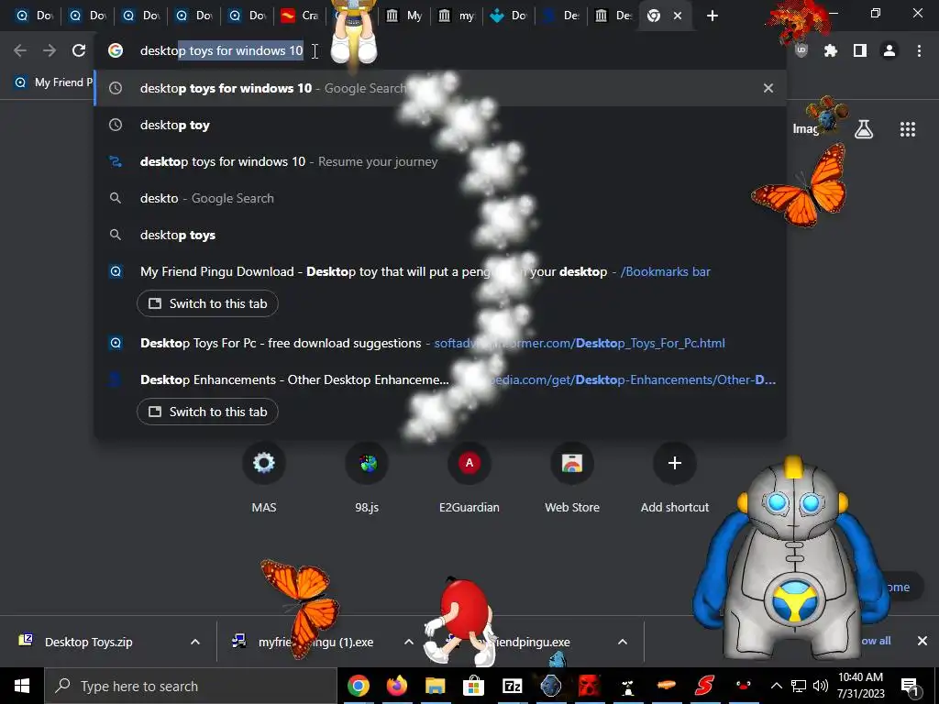
Task: Switch to the 'Cra' tab
Action: click(x=300, y=16)
